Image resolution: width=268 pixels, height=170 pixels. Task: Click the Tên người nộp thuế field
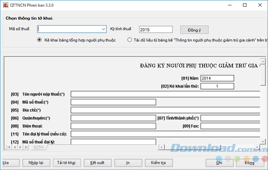click(x=167, y=94)
